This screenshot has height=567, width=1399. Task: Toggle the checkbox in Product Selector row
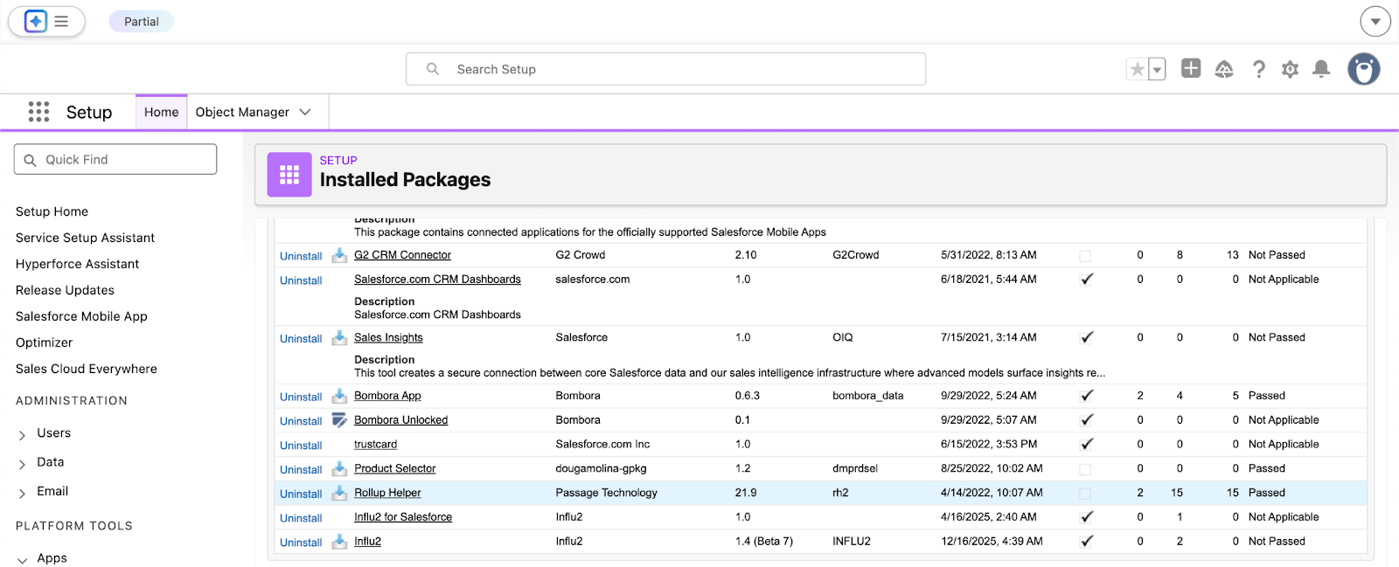pyautogui.click(x=1085, y=469)
